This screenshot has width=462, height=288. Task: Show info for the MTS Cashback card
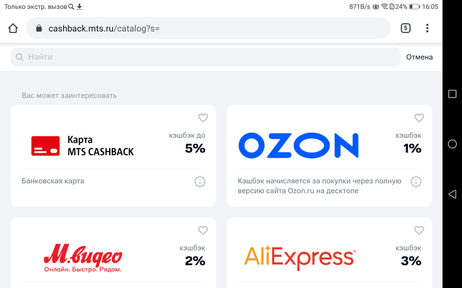200,181
